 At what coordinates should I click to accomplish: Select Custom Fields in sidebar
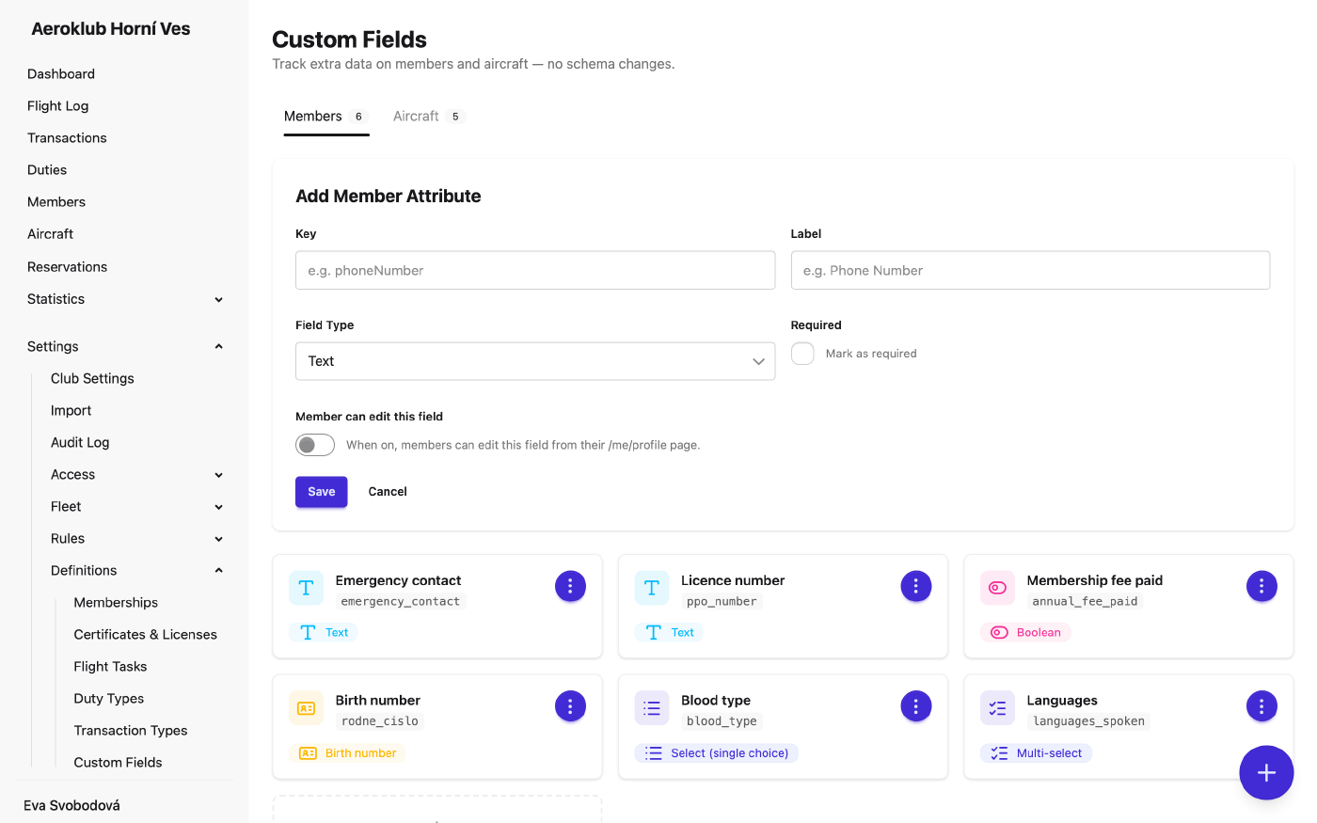[119, 763]
